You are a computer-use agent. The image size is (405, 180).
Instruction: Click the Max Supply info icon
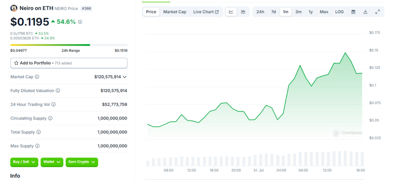tap(38, 146)
